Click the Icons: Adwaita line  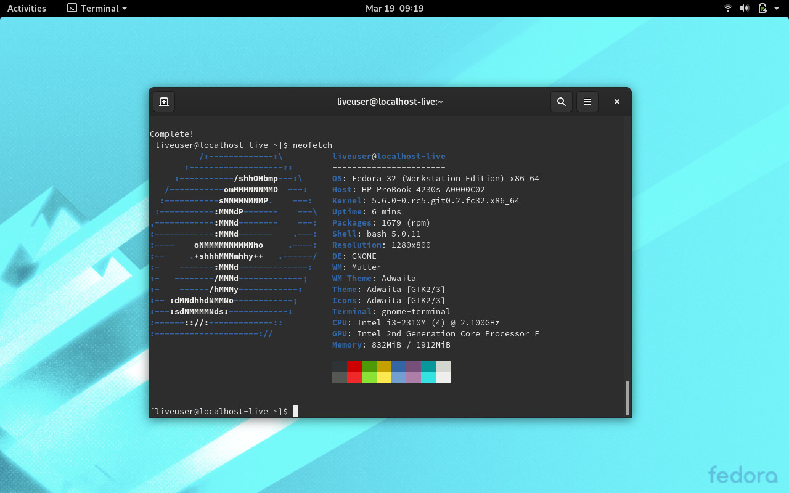389,300
